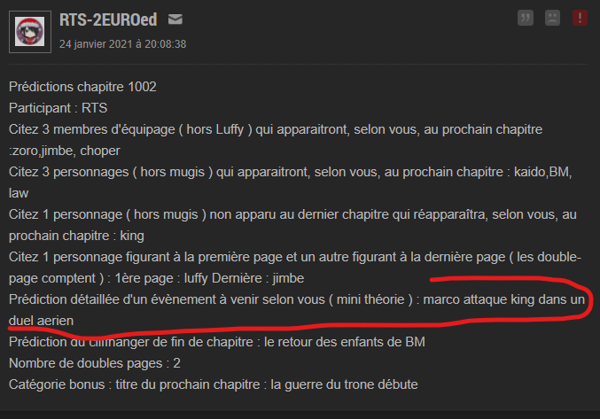Screen dimensions: 600x419
Task: Click the "prochain chapitre : king" line
Action: (76, 236)
